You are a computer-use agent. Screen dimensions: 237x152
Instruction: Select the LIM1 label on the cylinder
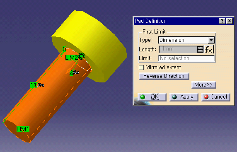pos(23,129)
